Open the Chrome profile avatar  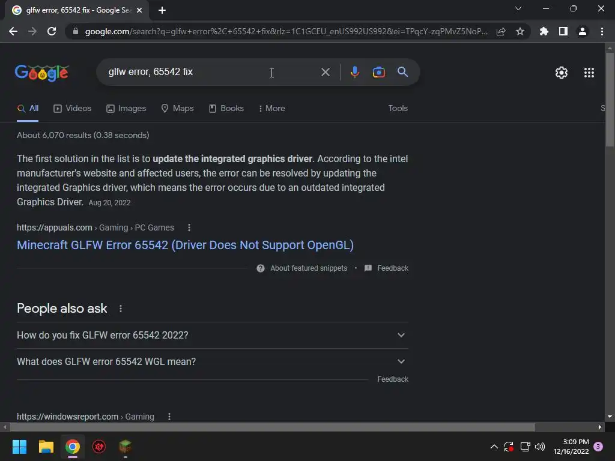coord(583,31)
